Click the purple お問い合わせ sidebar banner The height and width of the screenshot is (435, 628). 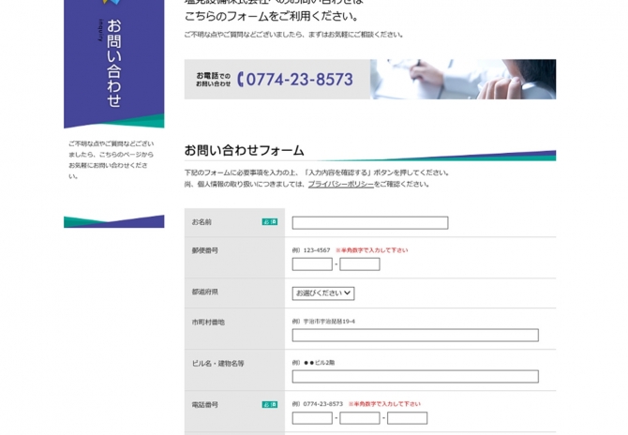pos(113,62)
